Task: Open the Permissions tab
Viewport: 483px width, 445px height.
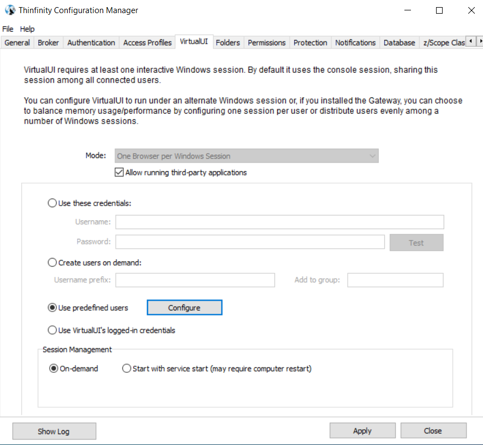Action: coord(266,43)
